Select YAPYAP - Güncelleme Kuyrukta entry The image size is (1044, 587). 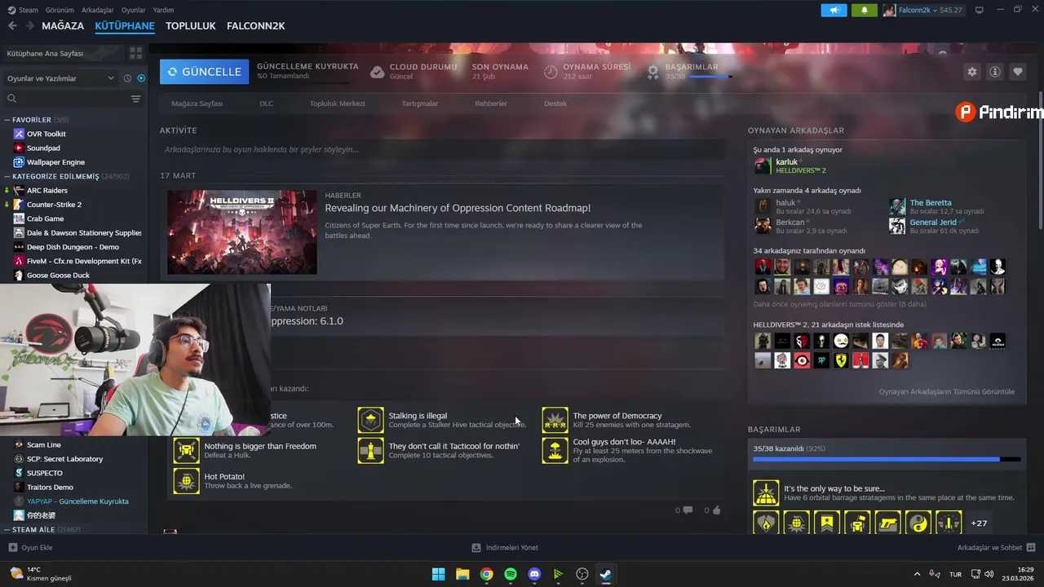pyautogui.click(x=77, y=501)
